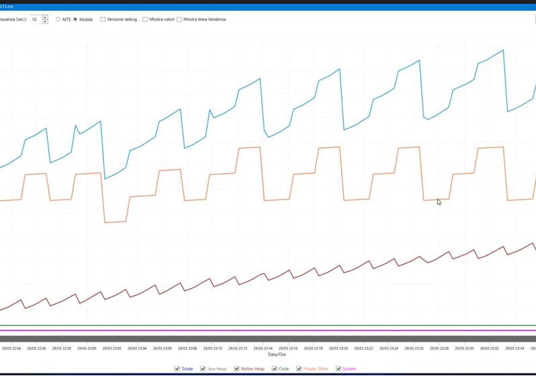Toggle the Java Heap legend checkbox
The image size is (536, 376).
[203, 369]
